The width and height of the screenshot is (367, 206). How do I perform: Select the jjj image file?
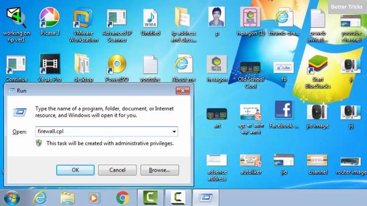coord(351,117)
